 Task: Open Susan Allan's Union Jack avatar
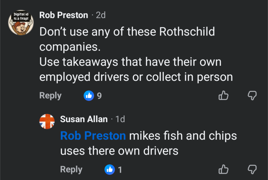[47, 122]
